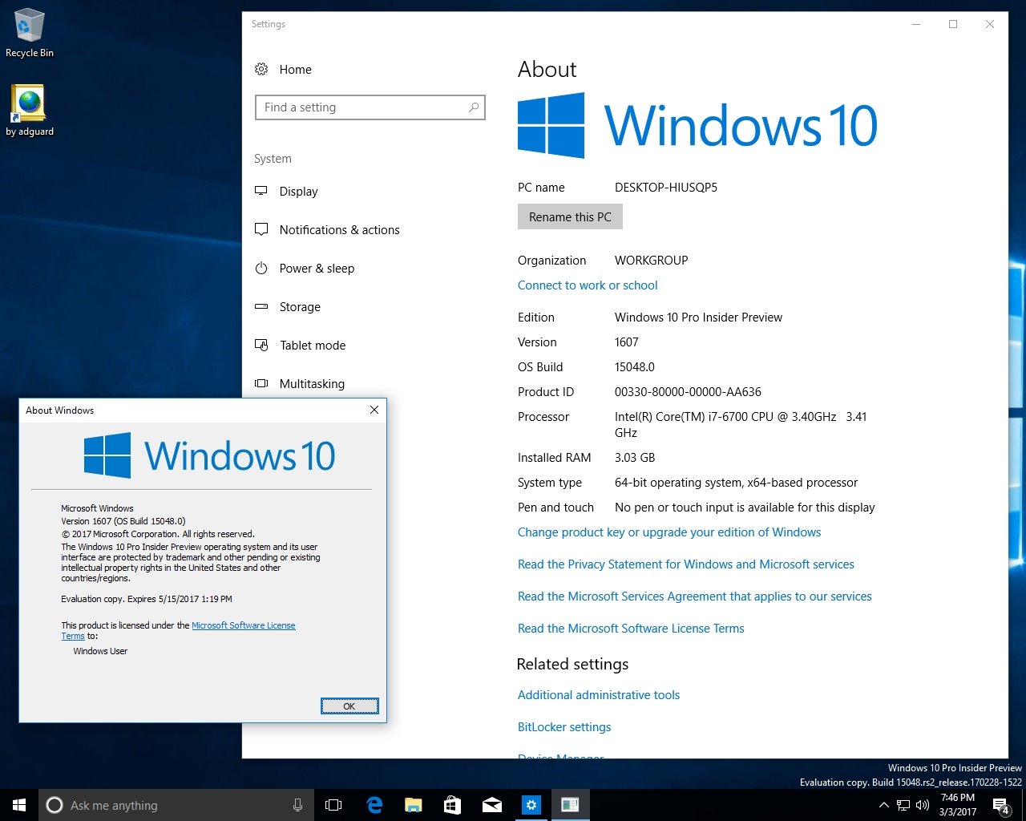Open the network status tray icon
The image size is (1026, 821).
click(903, 805)
